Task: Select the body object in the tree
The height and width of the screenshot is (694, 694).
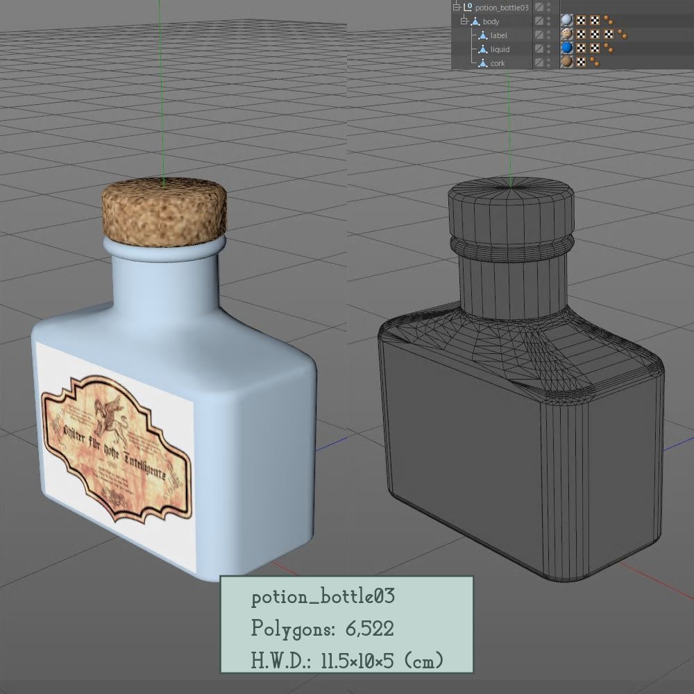Action: (491, 22)
